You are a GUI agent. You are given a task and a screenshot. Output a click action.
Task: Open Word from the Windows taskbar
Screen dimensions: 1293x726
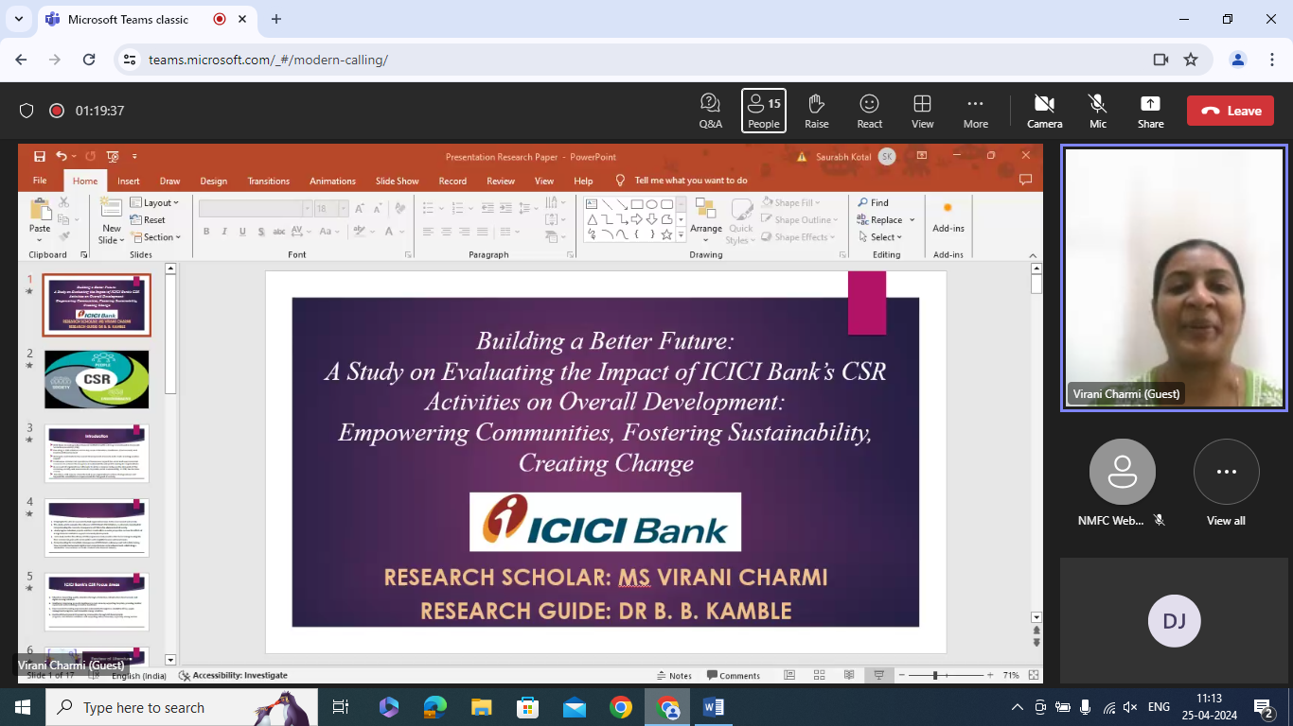pyautogui.click(x=714, y=707)
